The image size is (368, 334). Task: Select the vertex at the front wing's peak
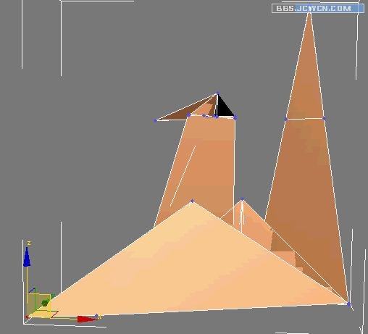click(193, 201)
